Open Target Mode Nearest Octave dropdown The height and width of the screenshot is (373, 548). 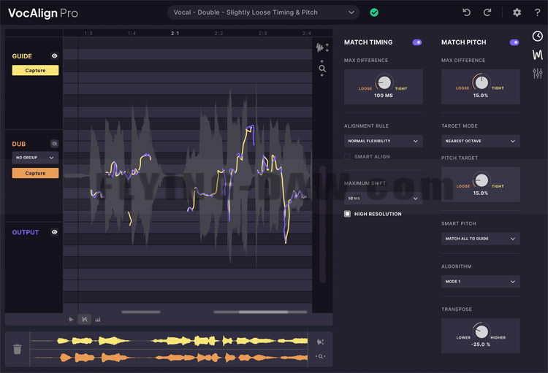pos(480,141)
